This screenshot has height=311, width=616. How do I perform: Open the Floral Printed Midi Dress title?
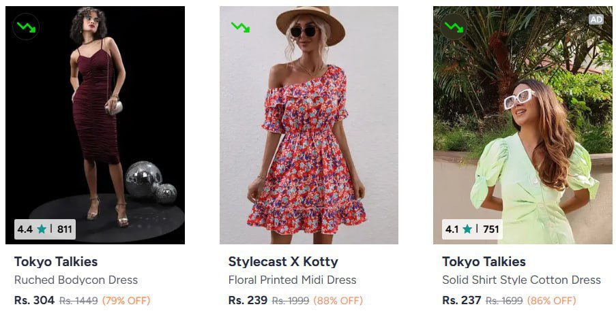[292, 280]
